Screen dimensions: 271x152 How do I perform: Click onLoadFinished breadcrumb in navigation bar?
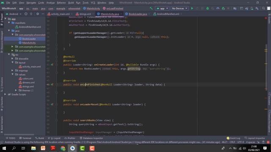tap(113, 8)
